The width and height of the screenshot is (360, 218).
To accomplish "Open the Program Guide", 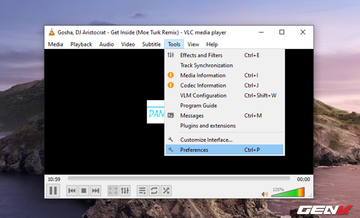I will 224,106.
